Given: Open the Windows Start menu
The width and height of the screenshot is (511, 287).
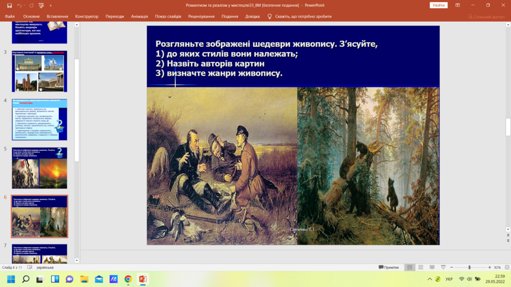Looking at the screenshot, I should (11, 279).
